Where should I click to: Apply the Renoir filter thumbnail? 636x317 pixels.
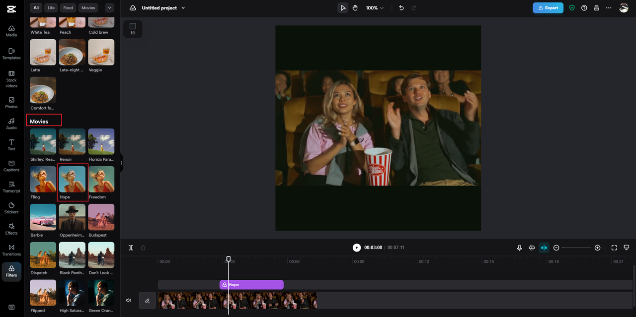point(72,141)
